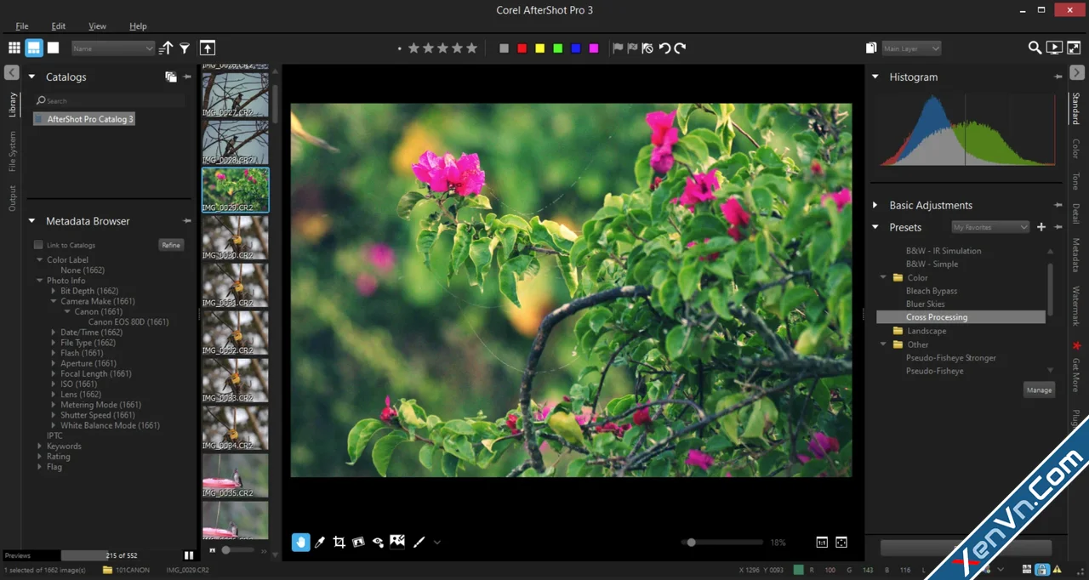Open the Help menu
The image size is (1089, 580).
(x=138, y=26)
